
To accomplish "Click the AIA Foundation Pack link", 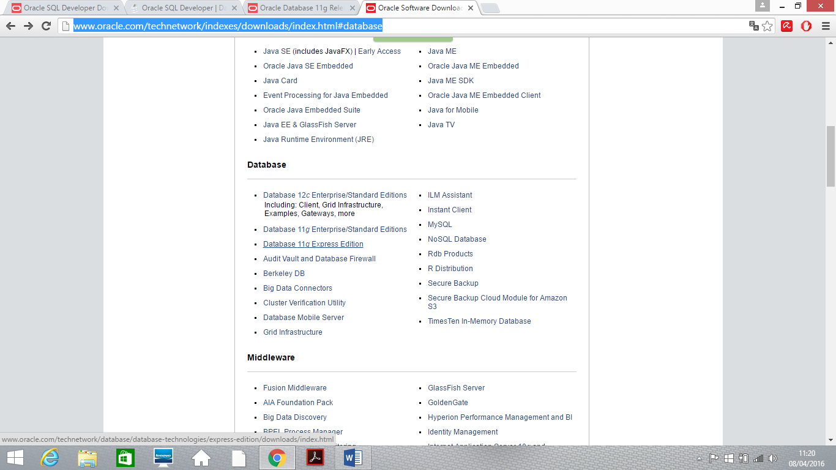I will [x=298, y=403].
